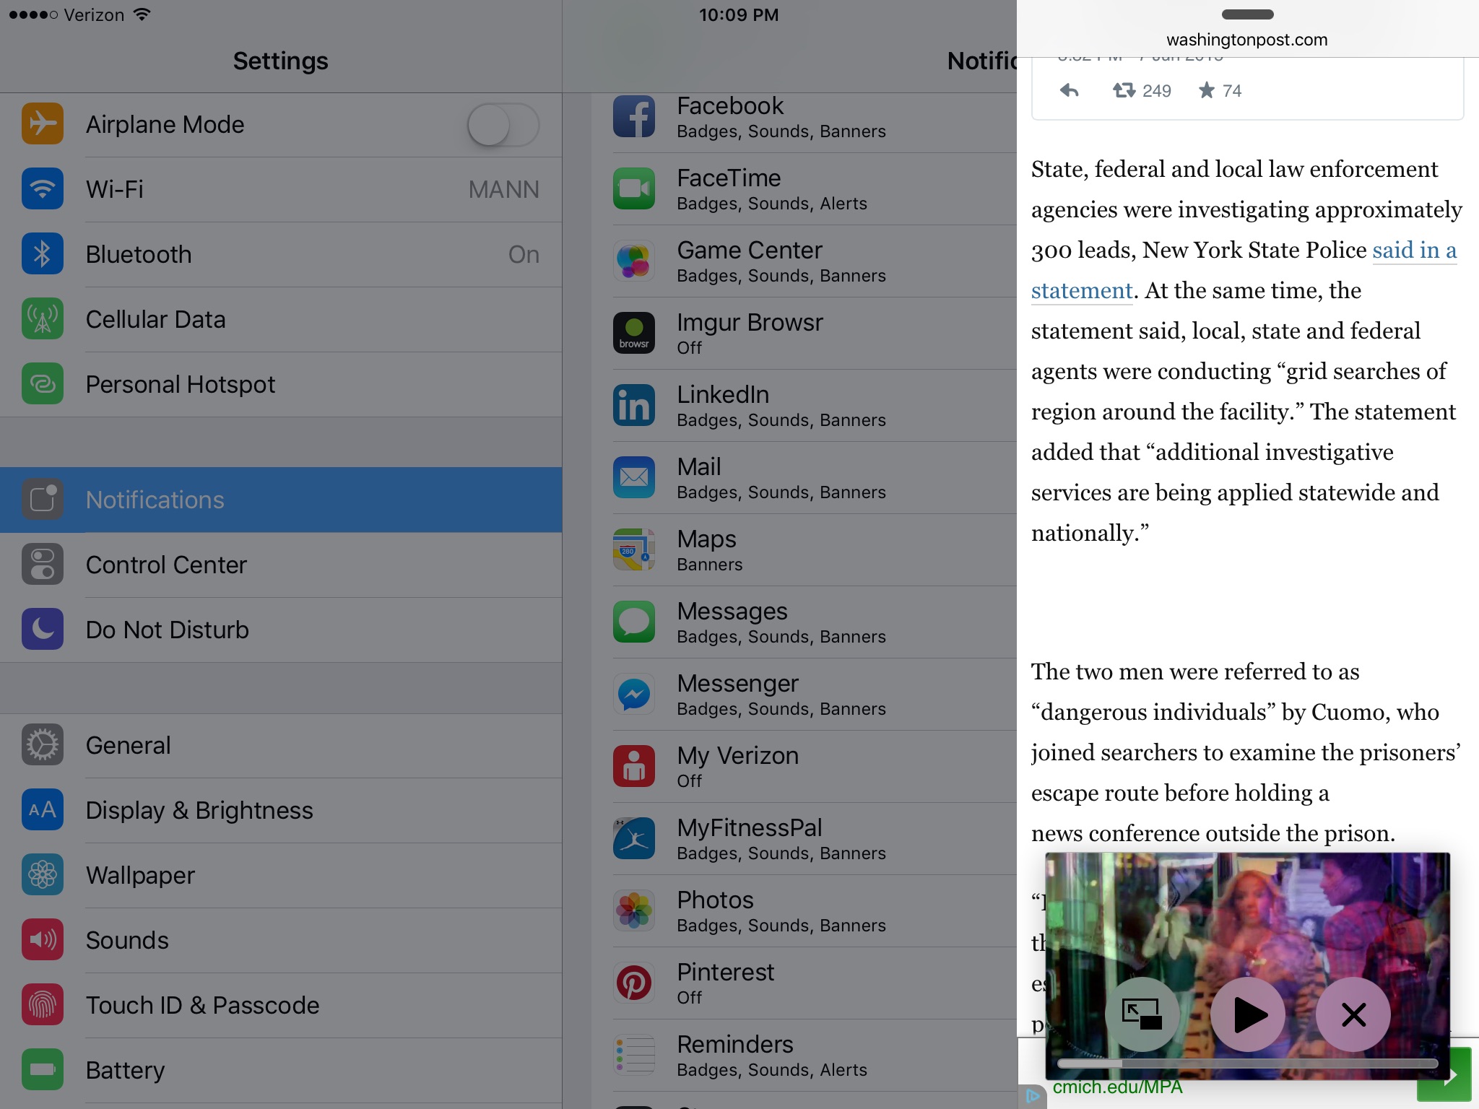Image resolution: width=1479 pixels, height=1109 pixels.
Task: Tap the green Battery icon
Action: pyautogui.click(x=43, y=1070)
